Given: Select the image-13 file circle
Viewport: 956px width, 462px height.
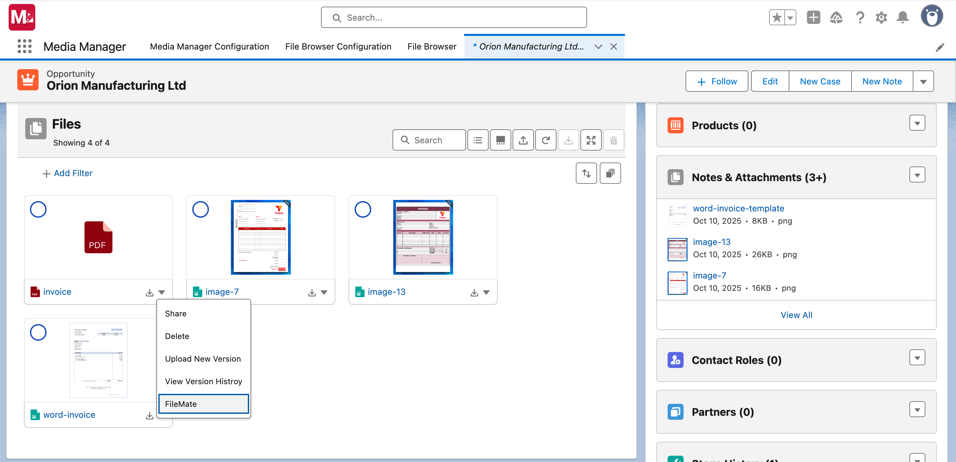Looking at the screenshot, I should click(363, 209).
